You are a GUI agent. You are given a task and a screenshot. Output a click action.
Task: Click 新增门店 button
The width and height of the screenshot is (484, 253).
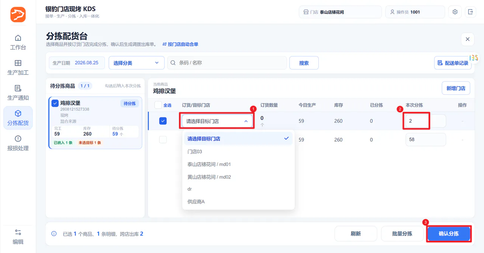click(x=456, y=88)
